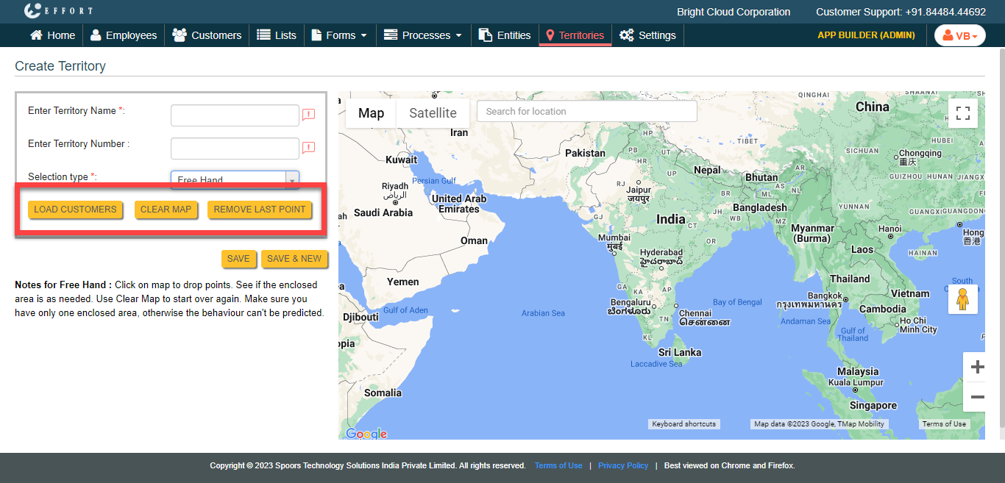
Task: Switch to the standard Map view
Action: (371, 112)
